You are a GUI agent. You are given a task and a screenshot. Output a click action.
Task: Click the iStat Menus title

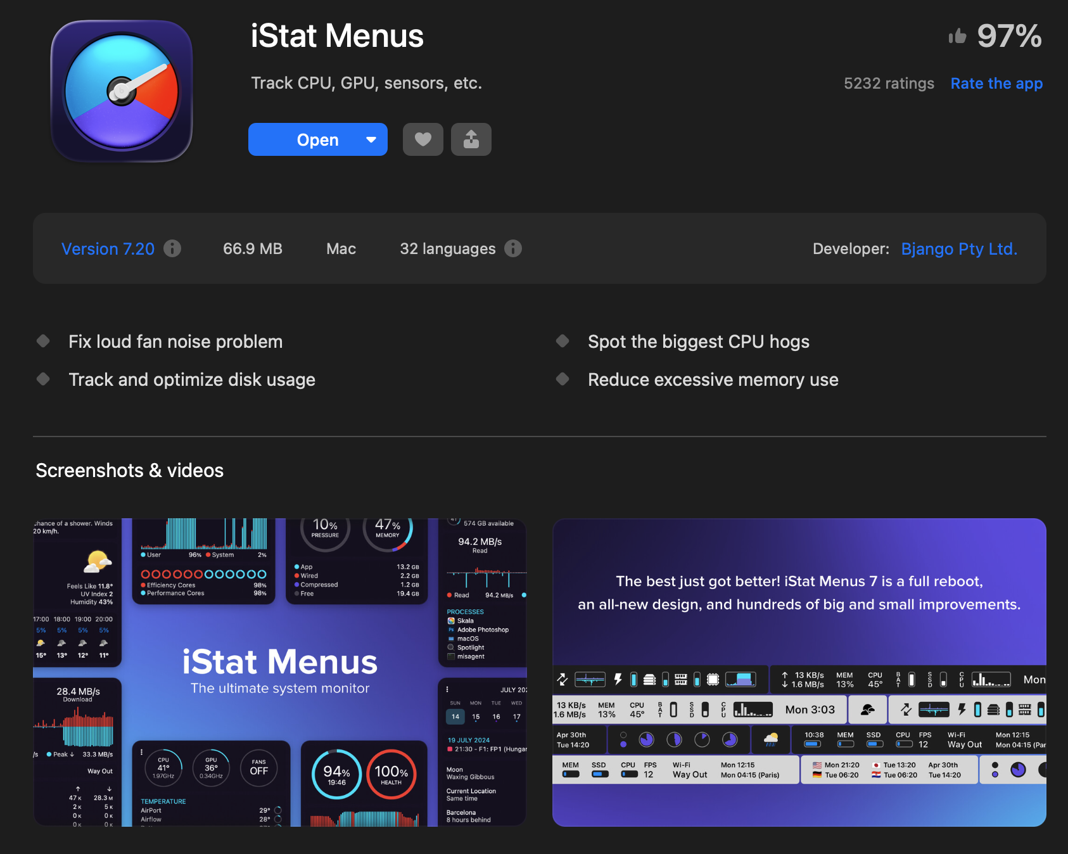337,36
